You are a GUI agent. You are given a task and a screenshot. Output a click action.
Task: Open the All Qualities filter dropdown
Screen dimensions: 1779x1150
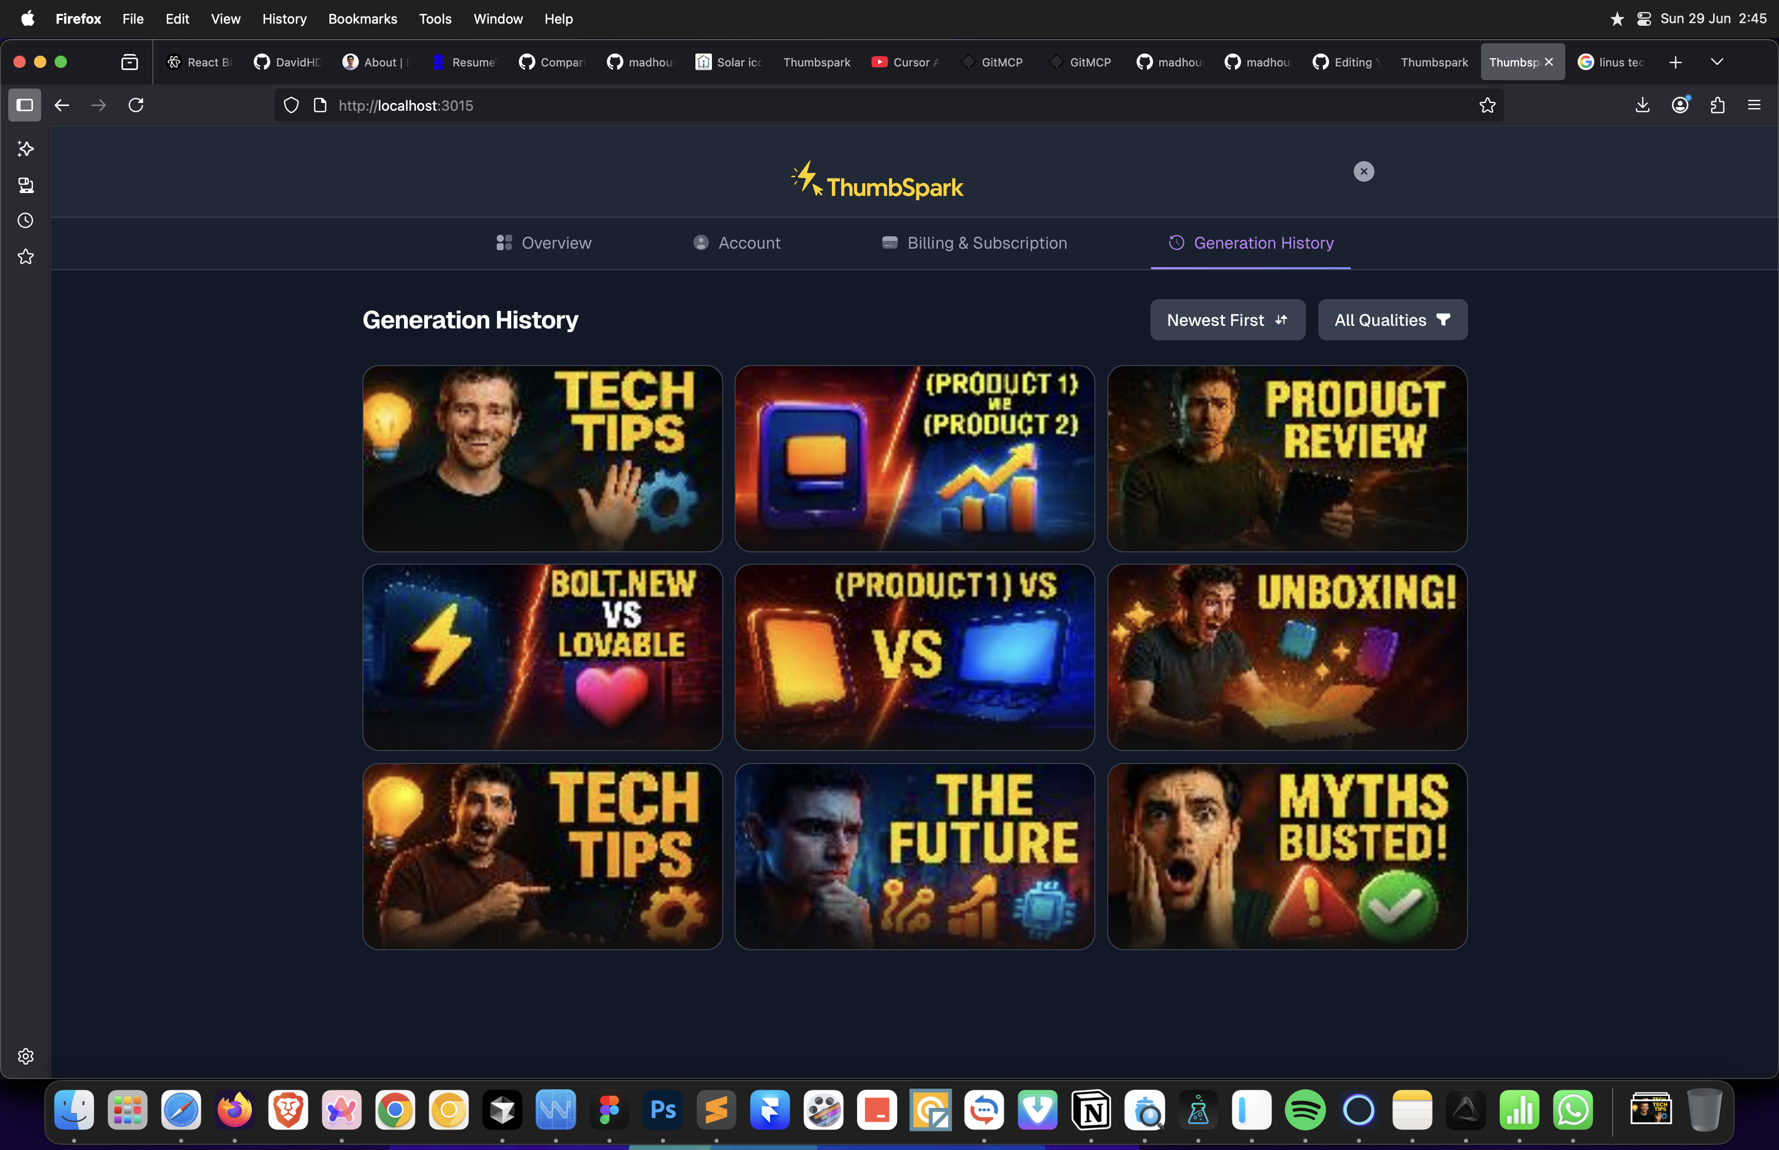tap(1392, 320)
